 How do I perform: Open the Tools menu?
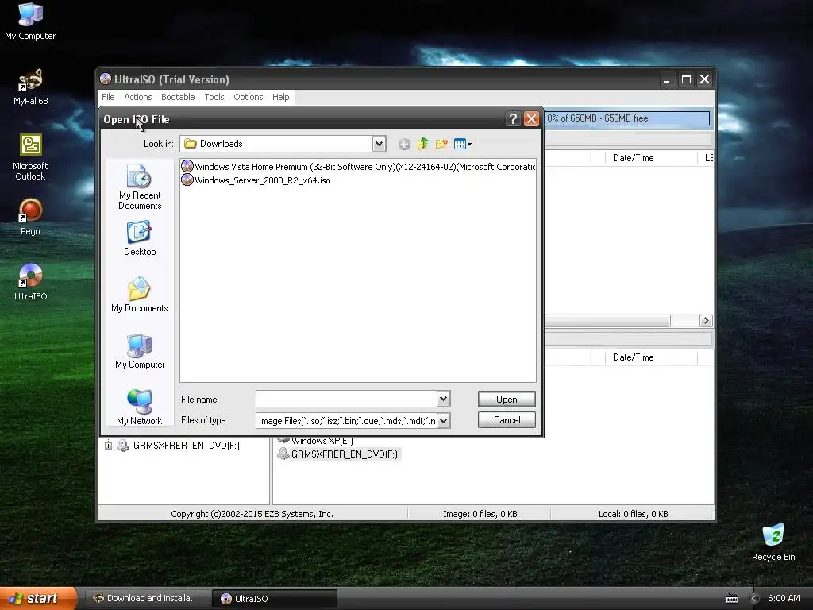pyautogui.click(x=214, y=97)
